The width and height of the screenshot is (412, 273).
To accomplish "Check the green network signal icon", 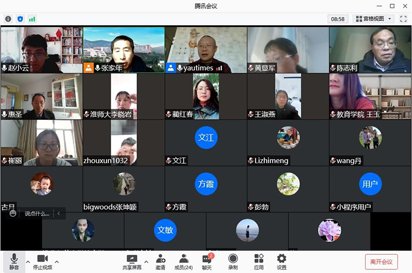I will coord(32,19).
